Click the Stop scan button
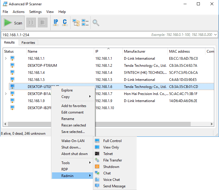 click(x=43, y=22)
